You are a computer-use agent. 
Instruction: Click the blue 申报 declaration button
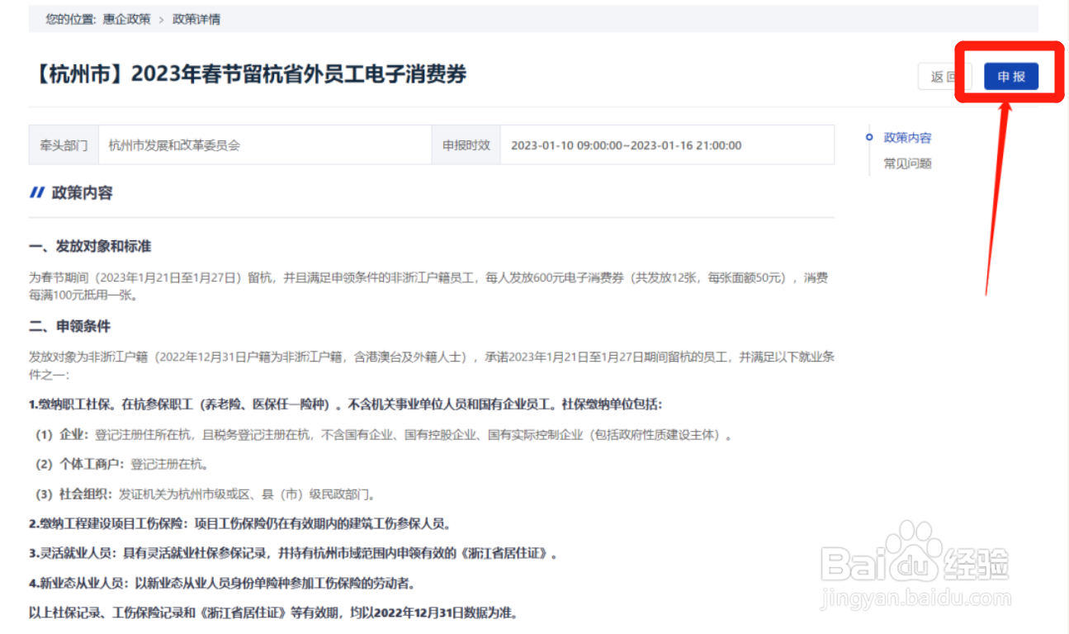click(1010, 75)
